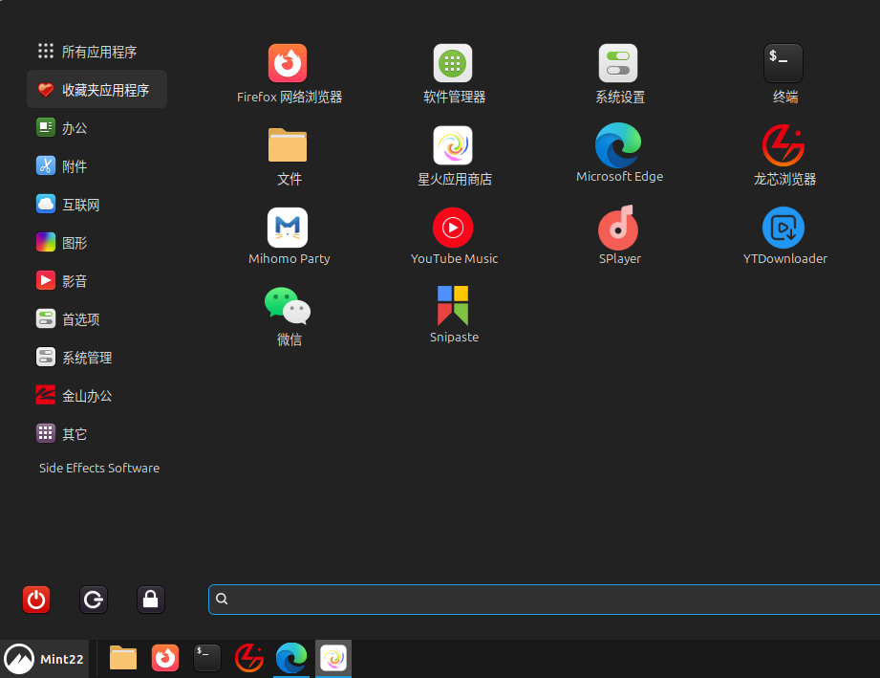Launch YouTube Music

tap(454, 236)
